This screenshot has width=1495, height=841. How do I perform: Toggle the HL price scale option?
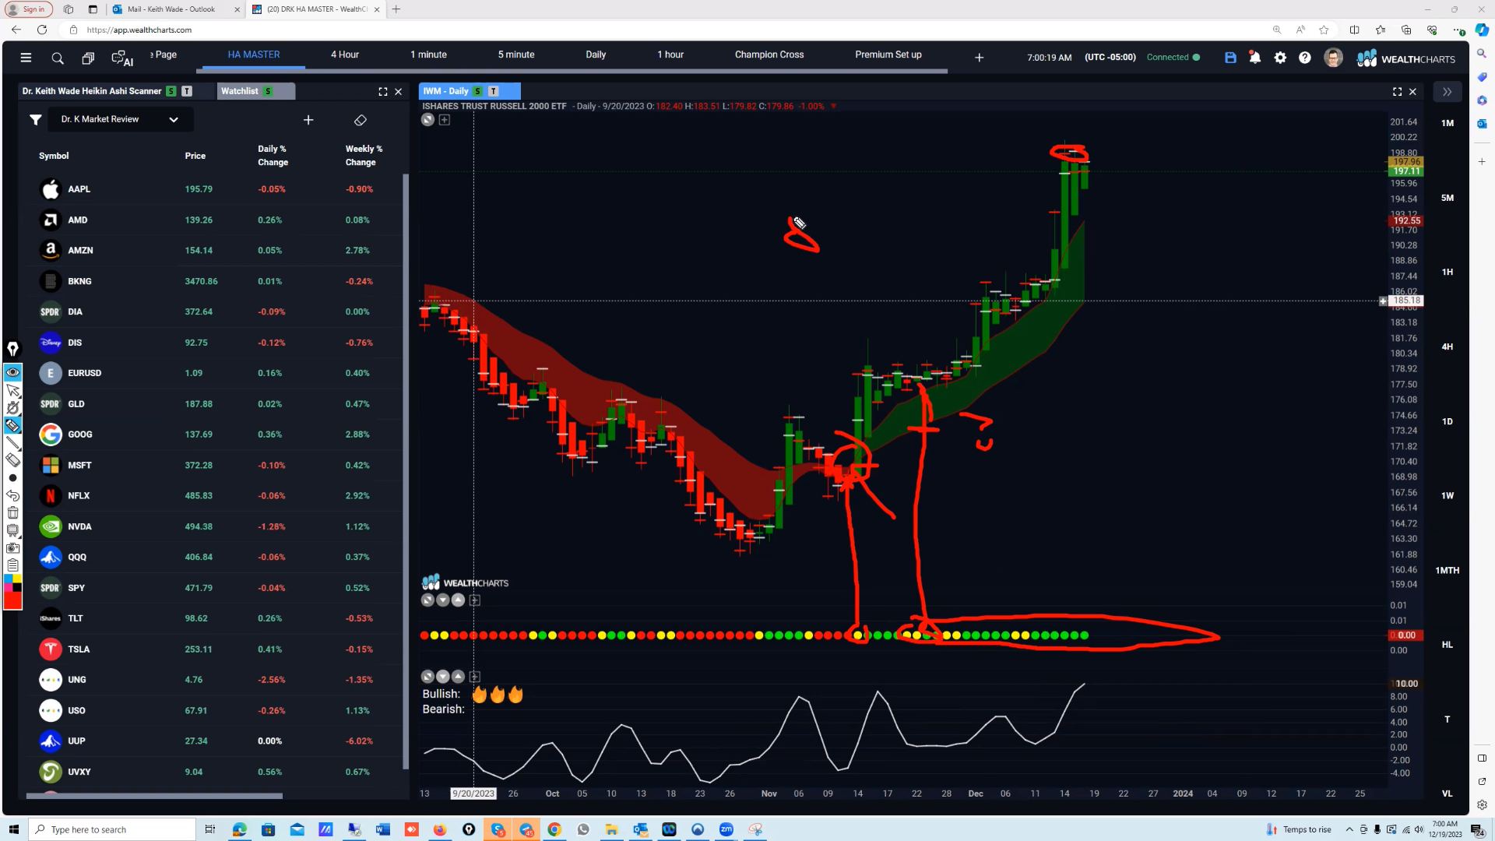point(1448,645)
